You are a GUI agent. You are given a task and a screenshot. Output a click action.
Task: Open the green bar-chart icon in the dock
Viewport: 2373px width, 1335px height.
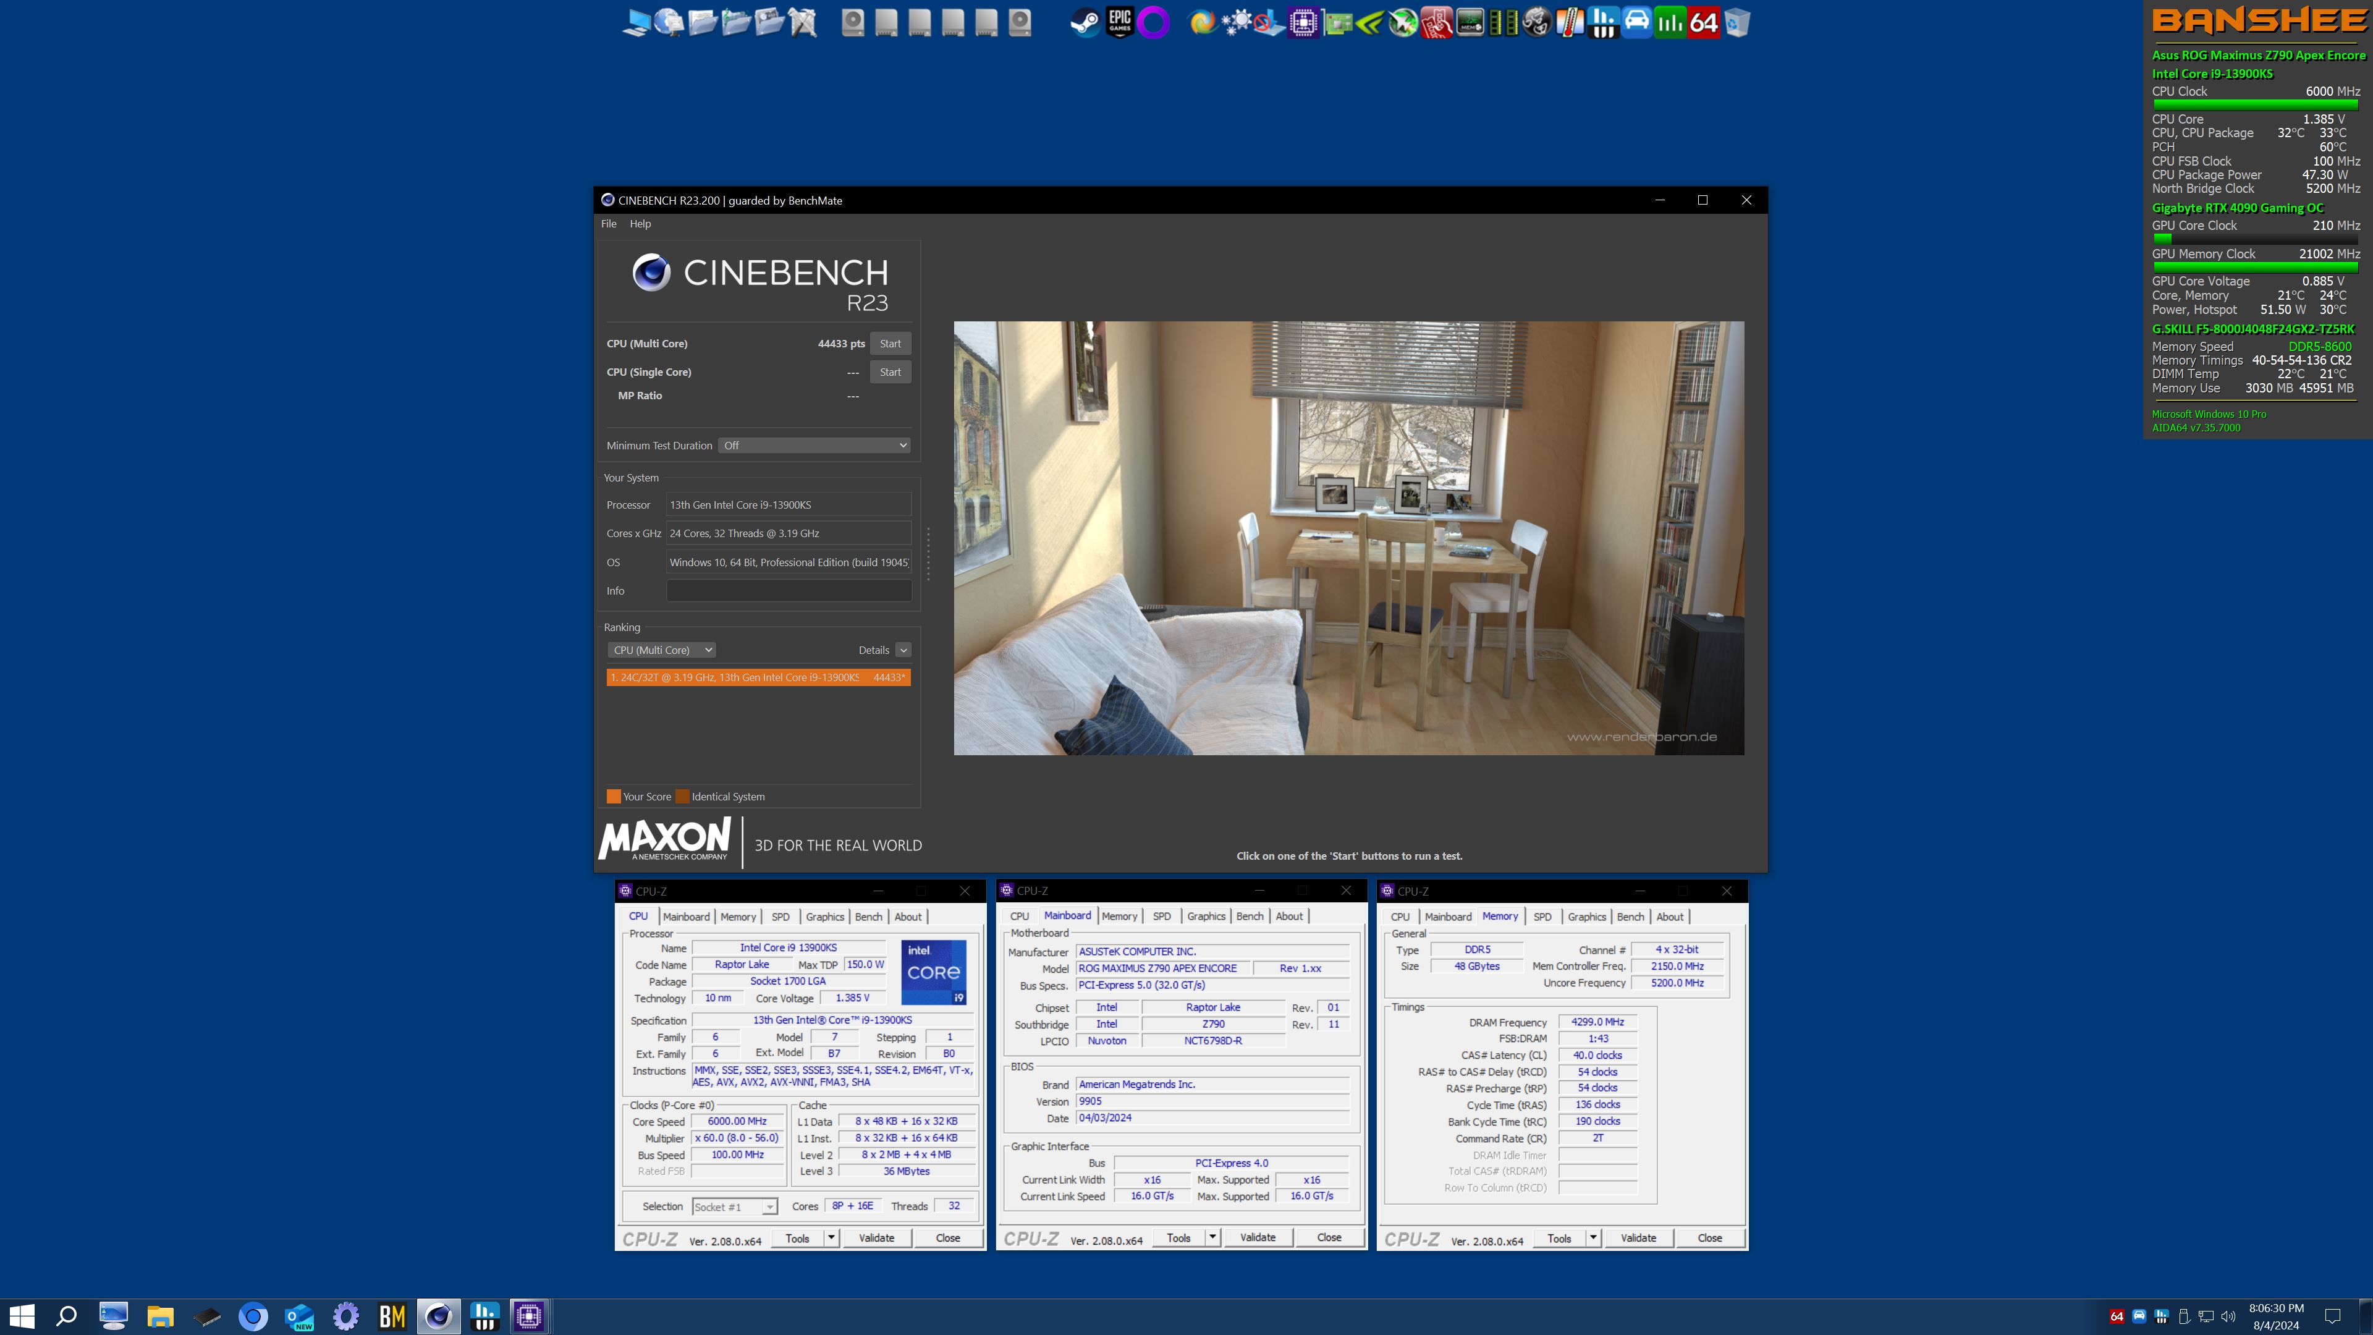click(x=1670, y=22)
